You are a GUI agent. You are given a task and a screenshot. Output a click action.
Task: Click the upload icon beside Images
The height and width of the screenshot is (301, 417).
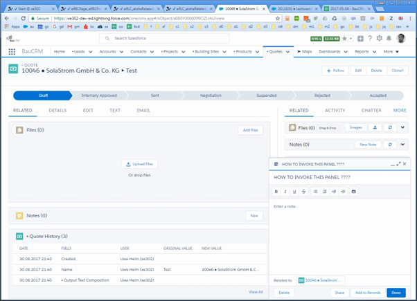pos(375,127)
